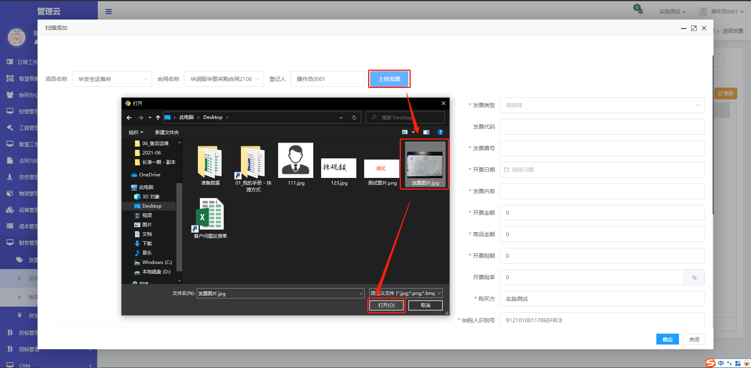This screenshot has width=751, height=368.
Task: Select Desktop in the folder tree
Action: point(152,206)
